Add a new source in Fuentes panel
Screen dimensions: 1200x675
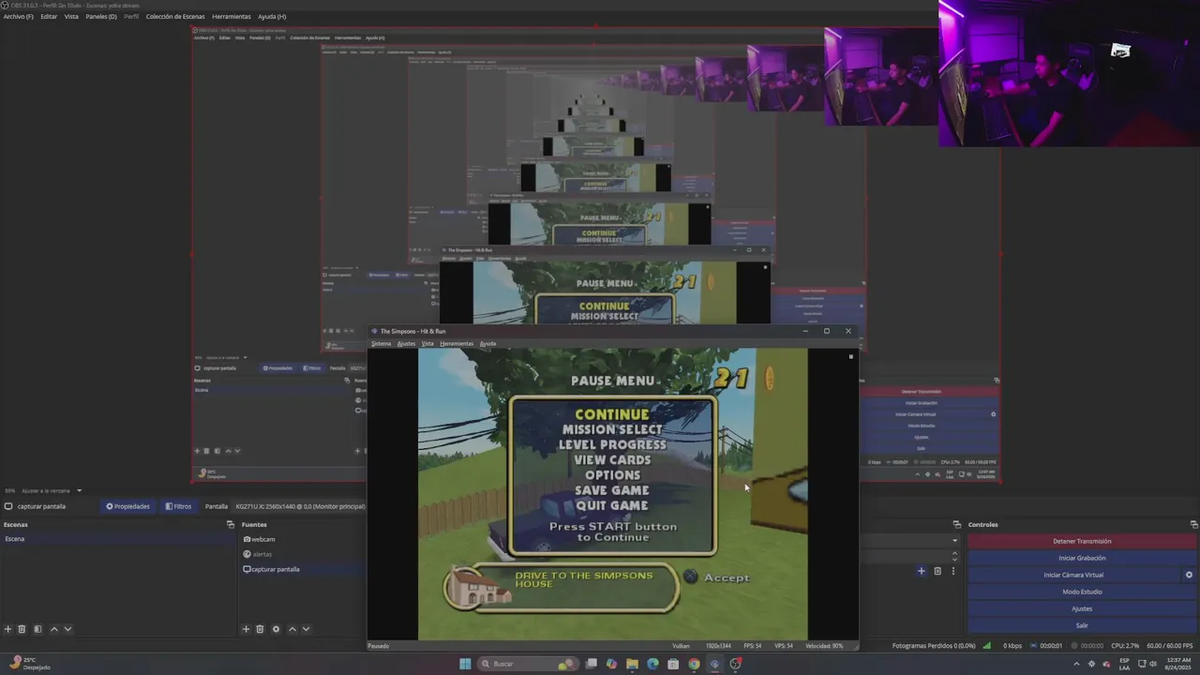point(246,629)
